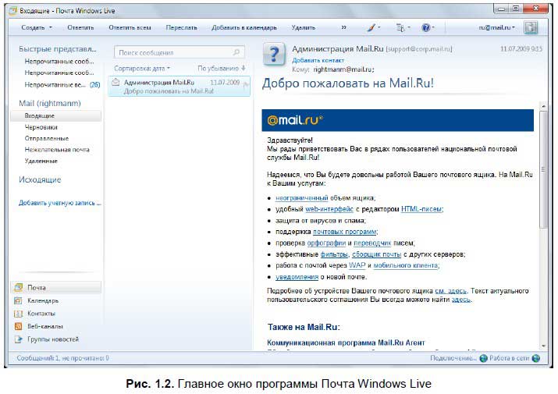Show more toolbar commands via chevron
The image size is (558, 394).
(x=343, y=27)
